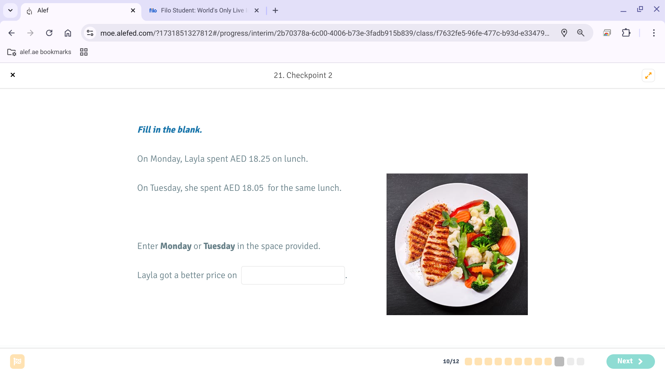
Task: Open the zoom magnifier icon
Action: click(581, 33)
